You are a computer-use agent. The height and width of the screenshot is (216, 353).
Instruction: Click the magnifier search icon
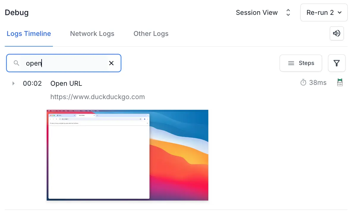(17, 63)
